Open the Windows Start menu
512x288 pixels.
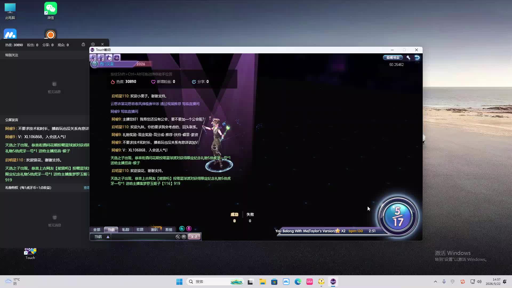click(179, 282)
